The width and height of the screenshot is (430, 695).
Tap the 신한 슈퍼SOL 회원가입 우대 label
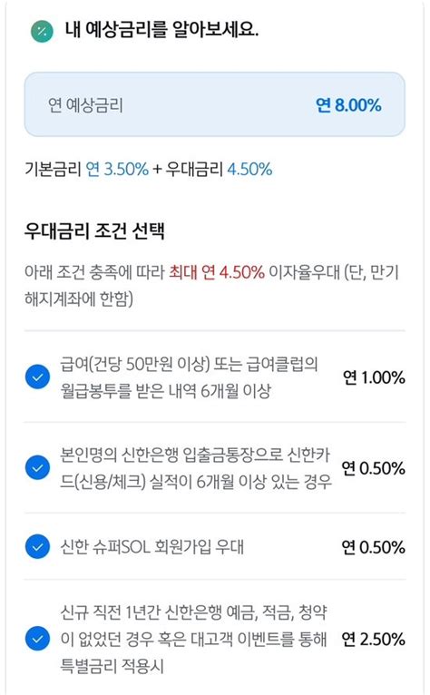pyautogui.click(x=152, y=547)
